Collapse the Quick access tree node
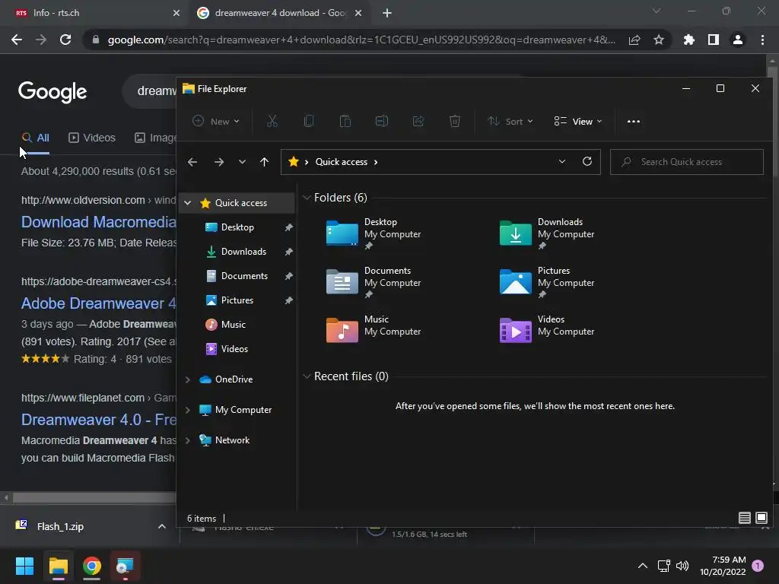Image resolution: width=779 pixels, height=584 pixels. [x=187, y=203]
